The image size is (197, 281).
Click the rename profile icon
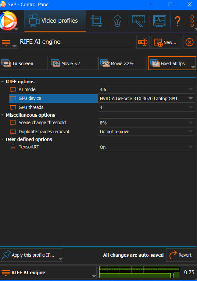coord(143,42)
